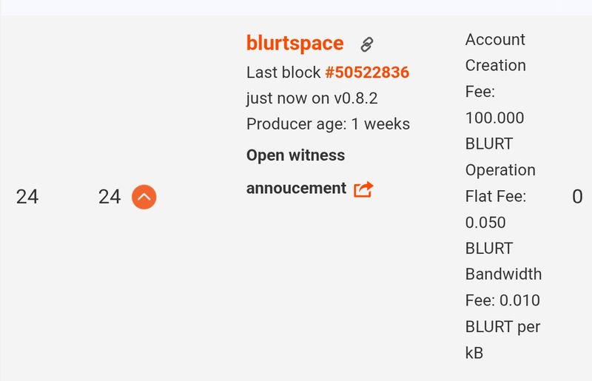The height and width of the screenshot is (381, 592).
Task: Click the 'just now on v0.8.2' text
Action: 312,98
